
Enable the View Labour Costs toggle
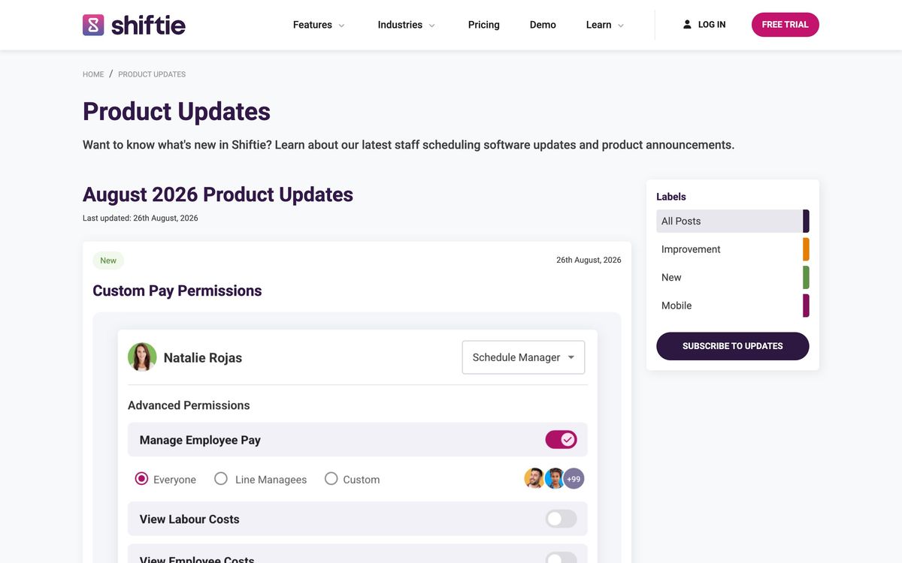[x=561, y=519]
